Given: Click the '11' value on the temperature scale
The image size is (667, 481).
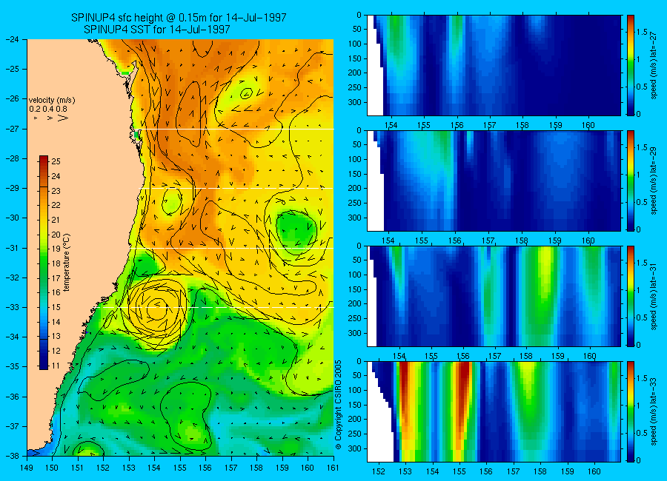Looking at the screenshot, I should click(56, 366).
